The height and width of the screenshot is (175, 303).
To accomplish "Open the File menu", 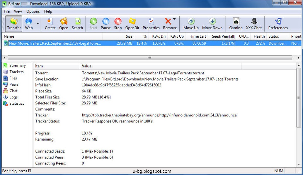I will coord(6,11).
